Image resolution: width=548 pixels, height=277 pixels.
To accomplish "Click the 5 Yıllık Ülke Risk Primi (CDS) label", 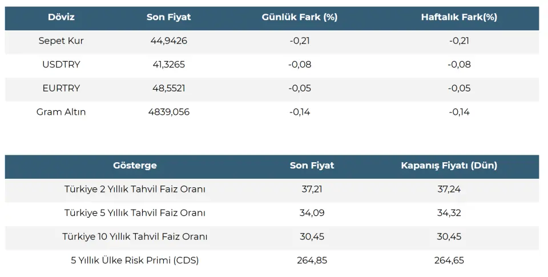I will pyautogui.click(x=135, y=260).
